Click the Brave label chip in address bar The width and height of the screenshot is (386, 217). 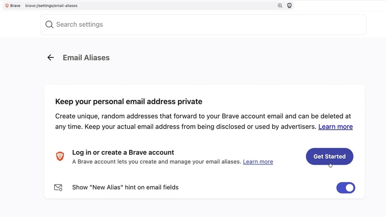coord(13,6)
